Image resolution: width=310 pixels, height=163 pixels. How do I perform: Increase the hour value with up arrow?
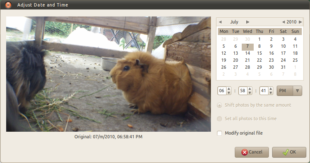[229, 89]
